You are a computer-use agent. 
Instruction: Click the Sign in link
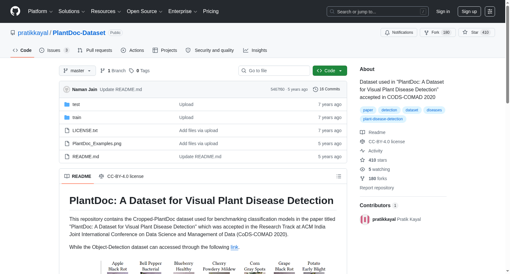pos(443,11)
